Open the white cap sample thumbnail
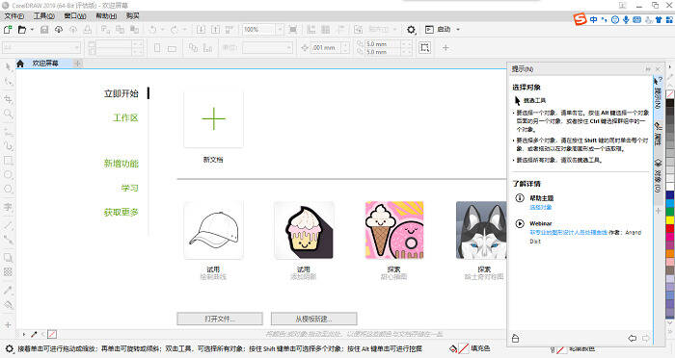This screenshot has height=358, width=675. click(213, 230)
